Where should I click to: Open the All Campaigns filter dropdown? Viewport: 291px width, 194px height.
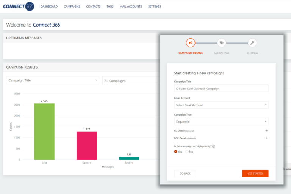[x=131, y=81]
